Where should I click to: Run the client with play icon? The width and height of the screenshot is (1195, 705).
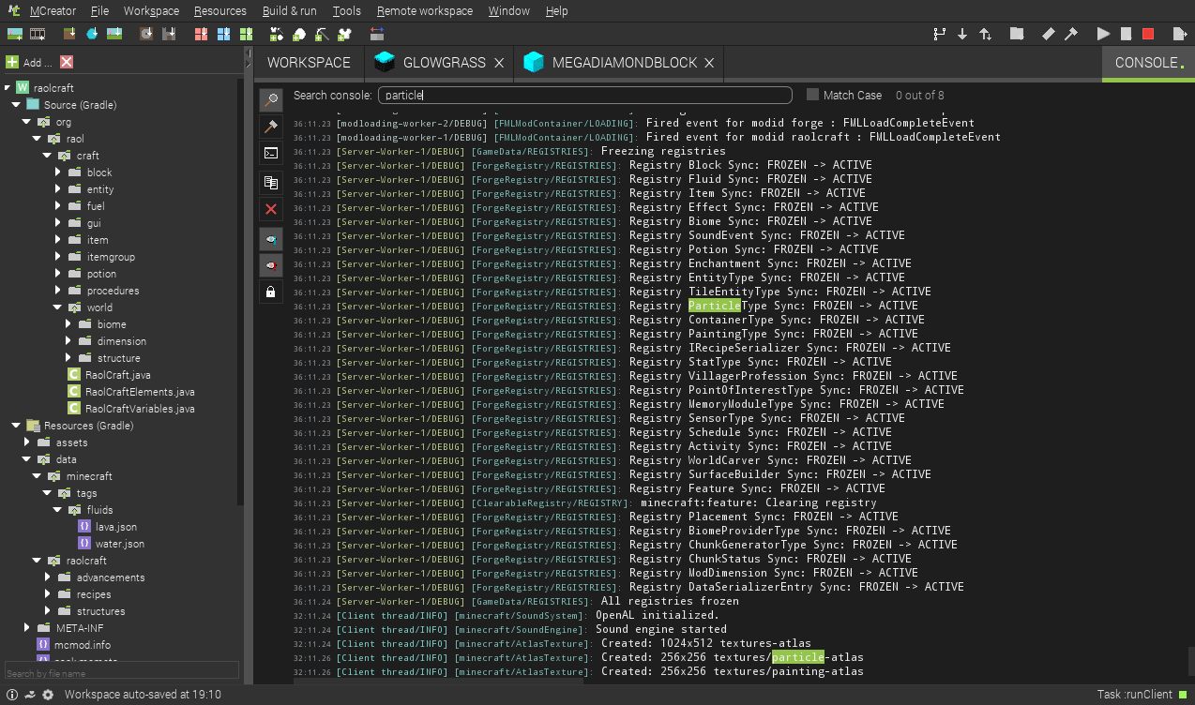(1103, 34)
